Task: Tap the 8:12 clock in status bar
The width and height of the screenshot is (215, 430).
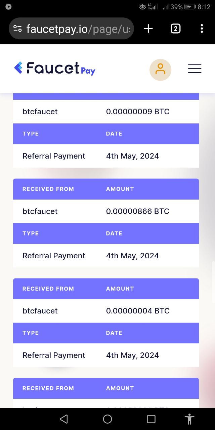Action: click(x=204, y=7)
